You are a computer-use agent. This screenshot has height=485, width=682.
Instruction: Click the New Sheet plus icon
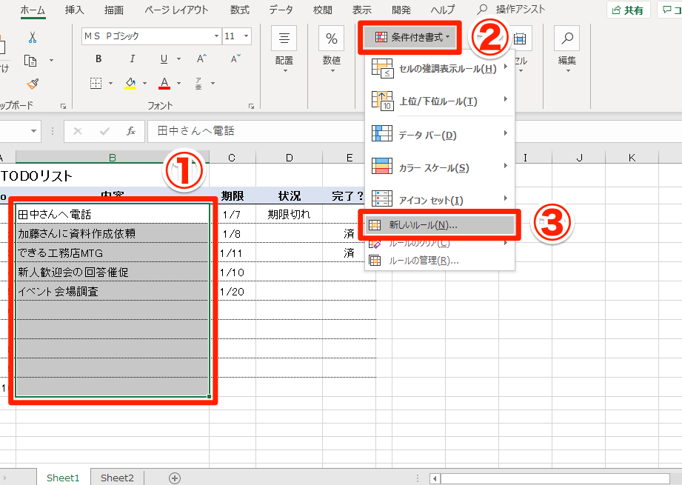tap(175, 478)
